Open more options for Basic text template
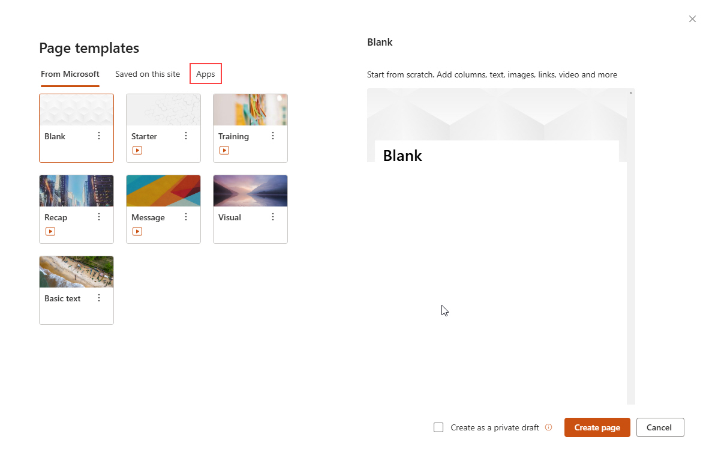Image resolution: width=706 pixels, height=455 pixels. point(99,298)
